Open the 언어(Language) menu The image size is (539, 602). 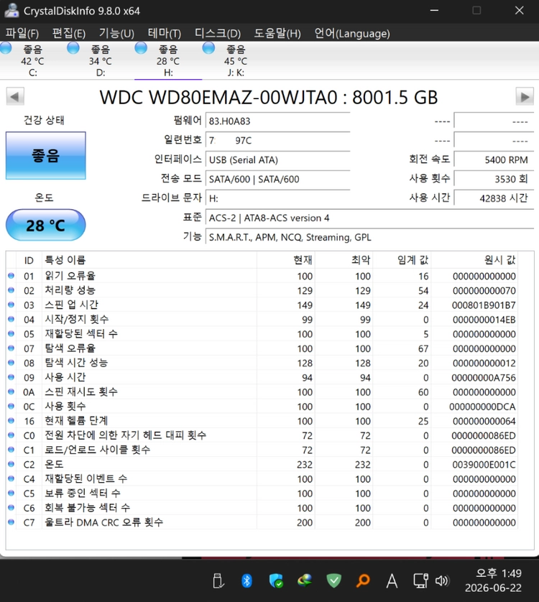coord(352,33)
